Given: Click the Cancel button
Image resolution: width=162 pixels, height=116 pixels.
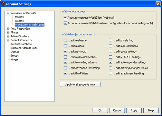Looking at the screenshot, I should [117, 111].
